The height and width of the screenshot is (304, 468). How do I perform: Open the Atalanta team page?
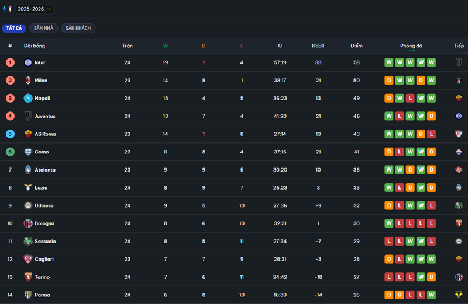pyautogui.click(x=44, y=170)
